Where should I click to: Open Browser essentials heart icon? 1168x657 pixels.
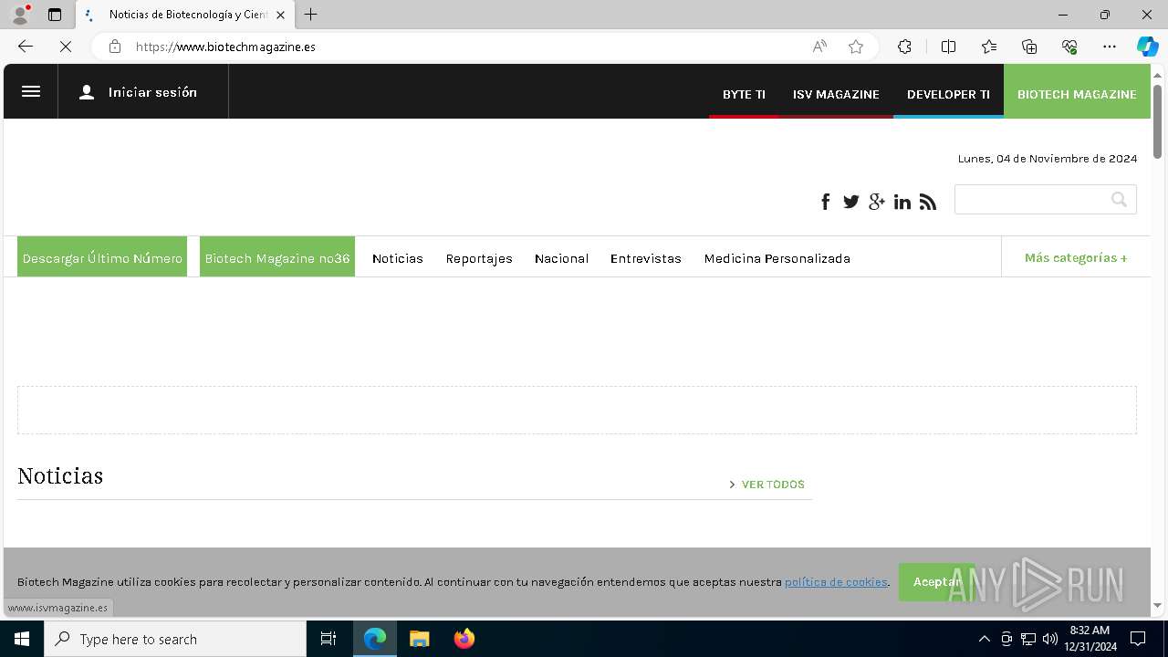(1069, 47)
